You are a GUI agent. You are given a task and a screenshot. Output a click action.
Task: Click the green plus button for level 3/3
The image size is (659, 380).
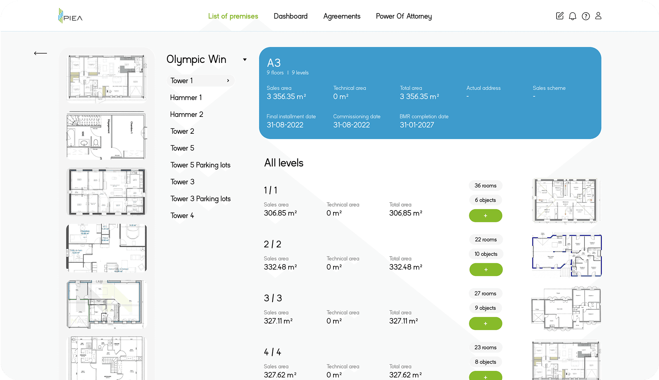tap(485, 324)
